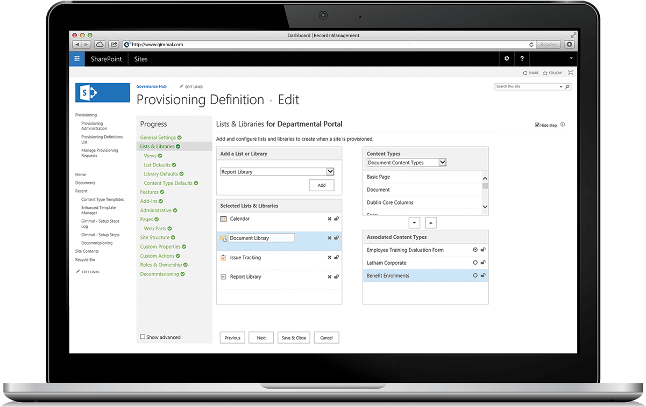Click the move down arrow button
The height and width of the screenshot is (407, 646).
pyautogui.click(x=414, y=222)
